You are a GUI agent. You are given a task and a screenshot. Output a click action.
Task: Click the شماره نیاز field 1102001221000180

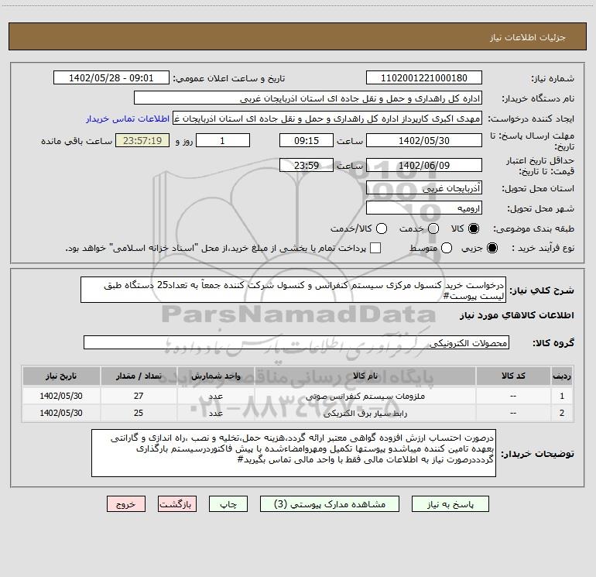click(x=424, y=78)
